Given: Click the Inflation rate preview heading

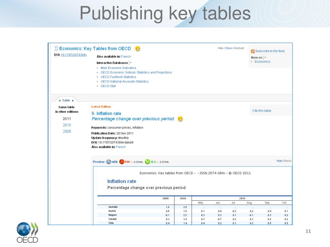Looking at the screenshot, I should (x=121, y=181).
